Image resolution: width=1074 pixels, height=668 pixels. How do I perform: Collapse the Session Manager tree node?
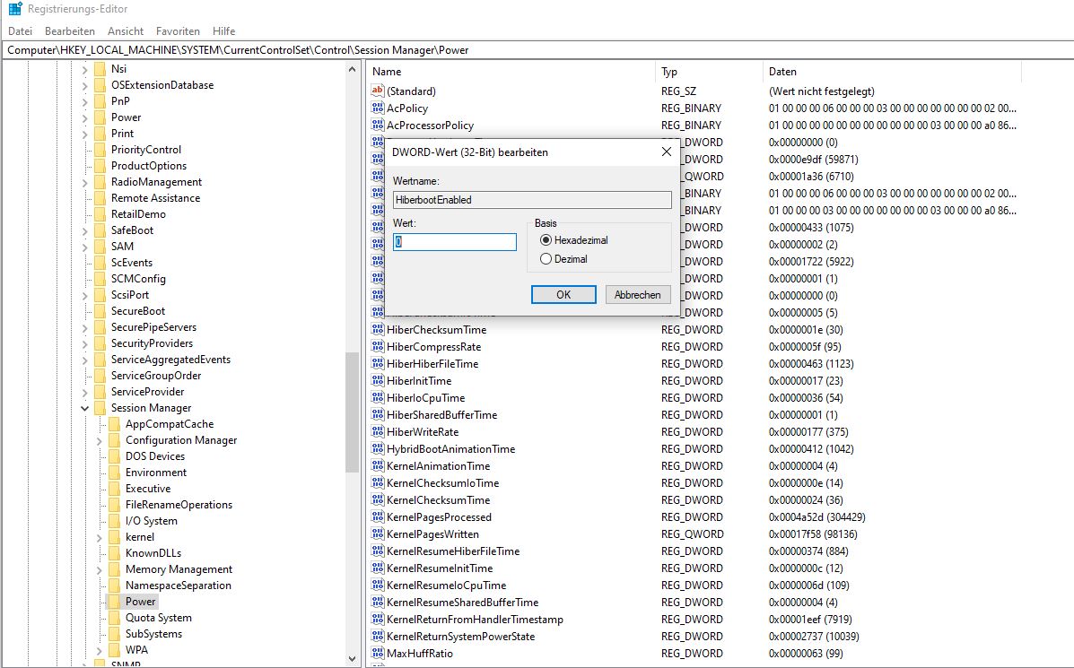[x=85, y=408]
